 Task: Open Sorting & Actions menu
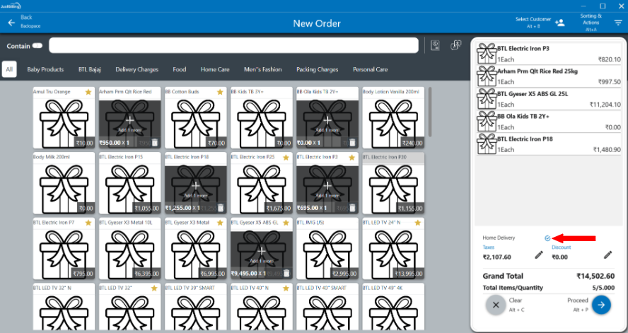pos(618,23)
